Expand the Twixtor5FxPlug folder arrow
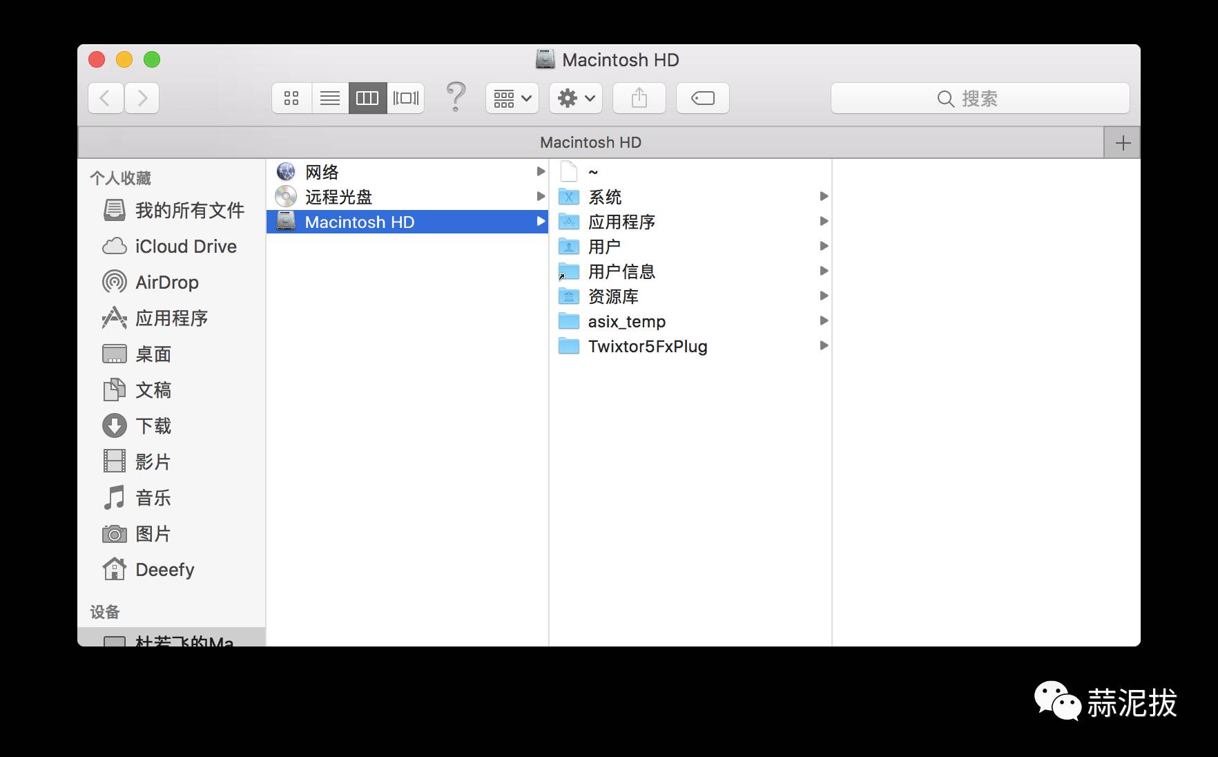This screenshot has height=757, width=1218. [823, 346]
